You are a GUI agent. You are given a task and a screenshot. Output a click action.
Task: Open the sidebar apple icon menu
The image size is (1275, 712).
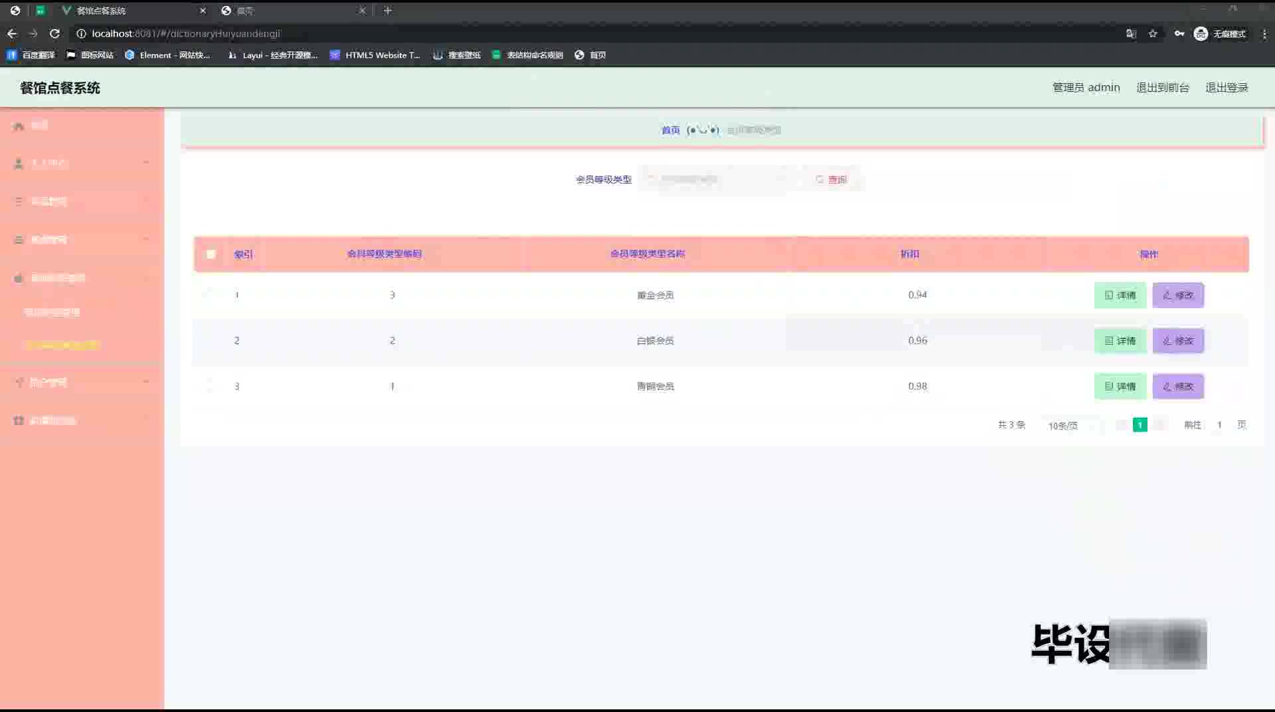coord(82,278)
